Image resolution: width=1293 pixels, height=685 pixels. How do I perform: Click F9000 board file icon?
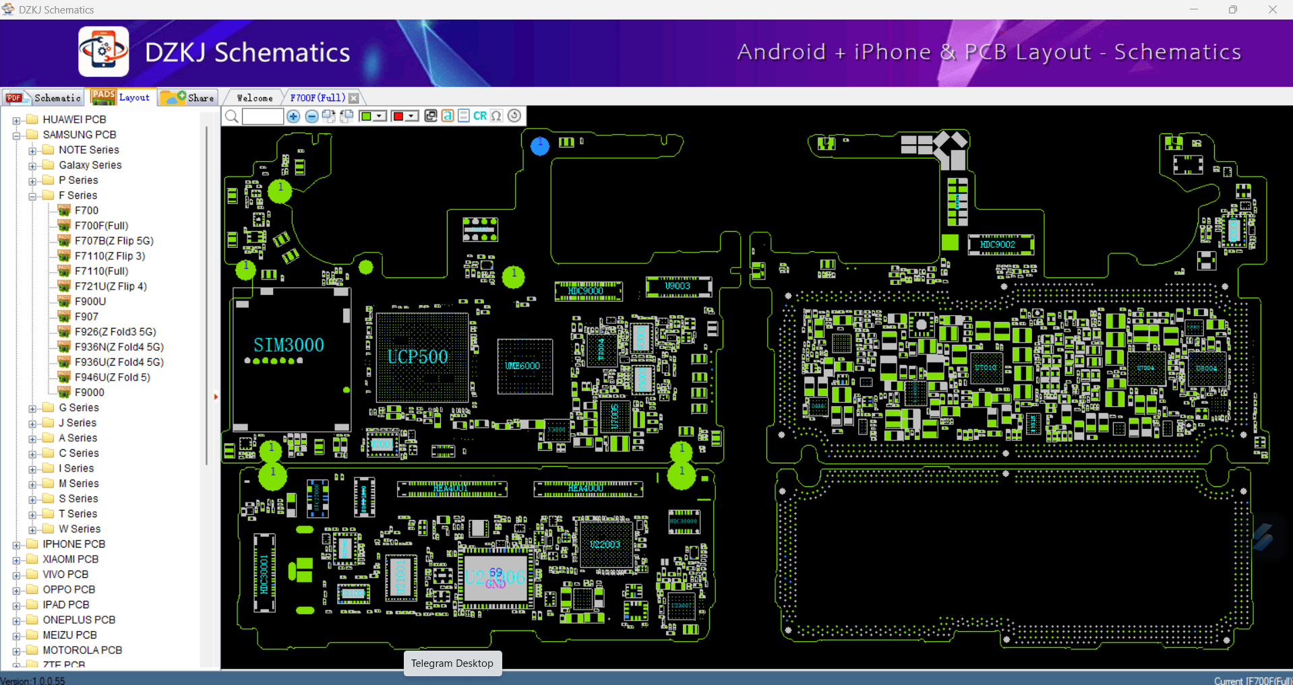click(x=65, y=392)
